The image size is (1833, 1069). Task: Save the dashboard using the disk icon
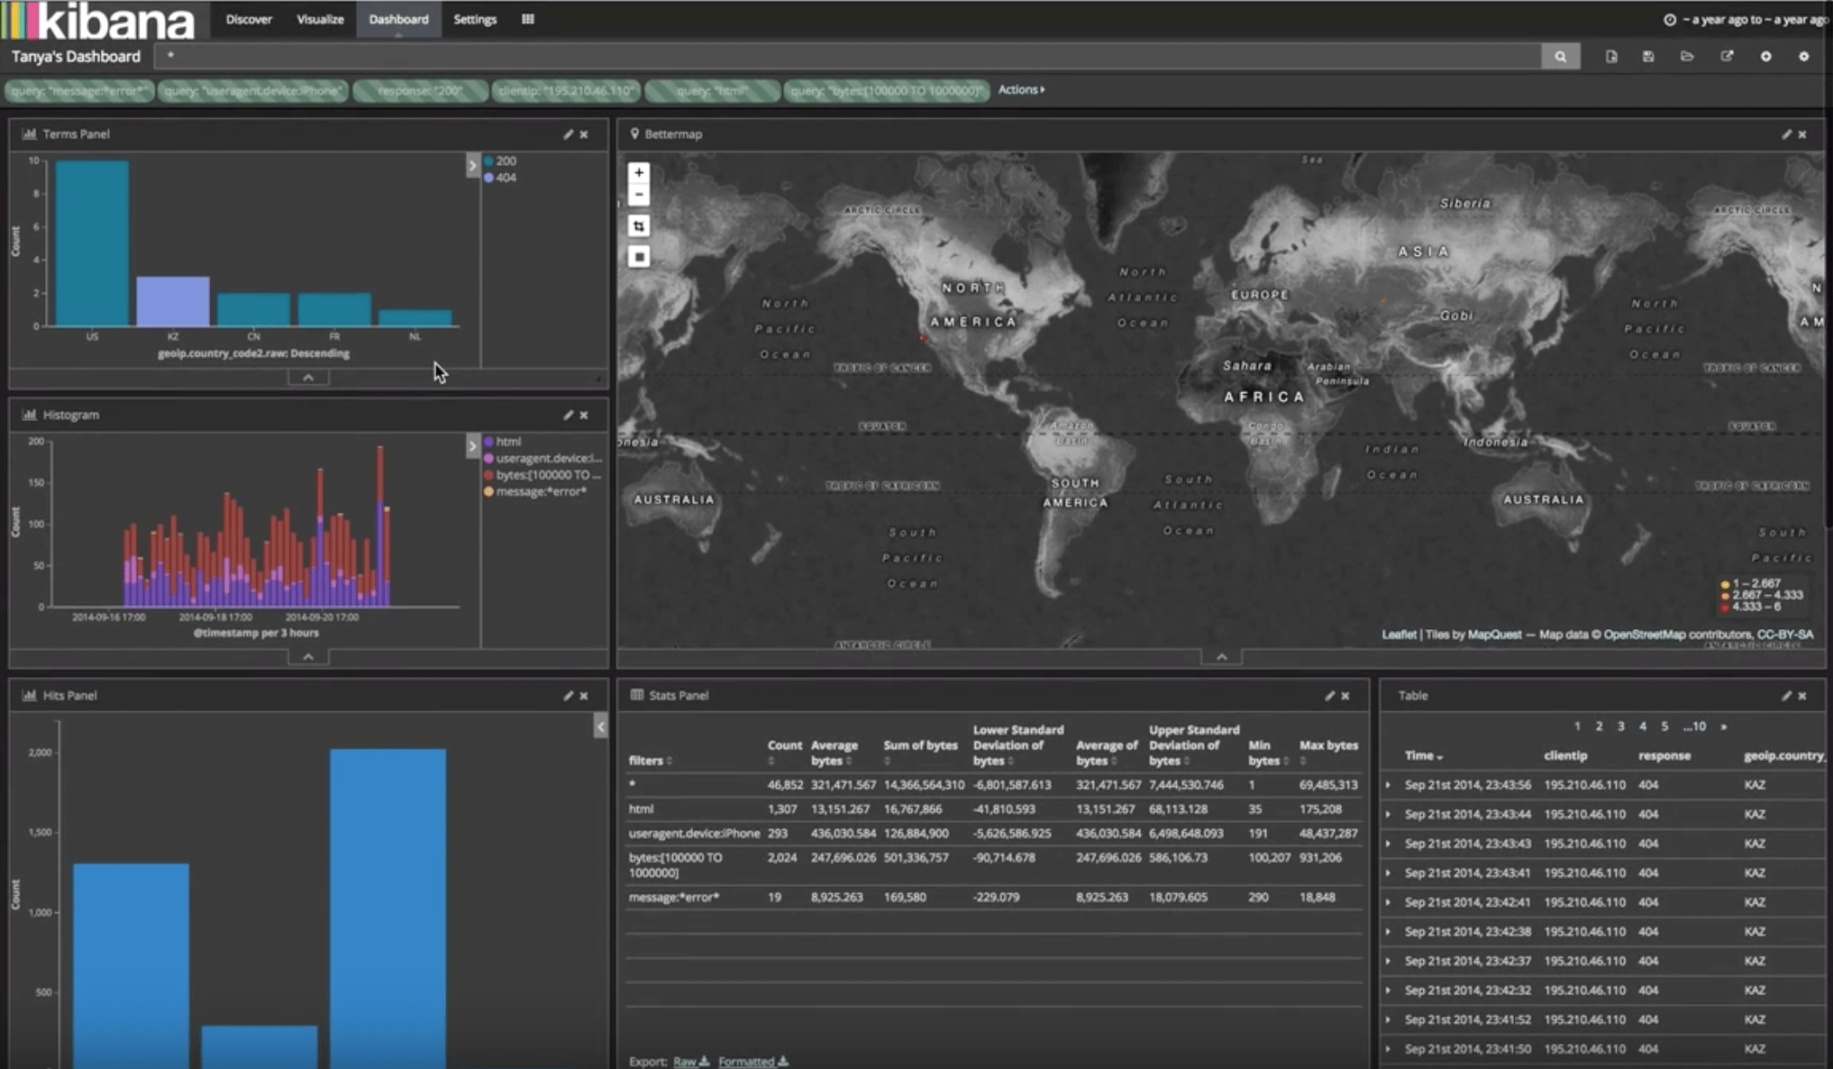(1649, 56)
